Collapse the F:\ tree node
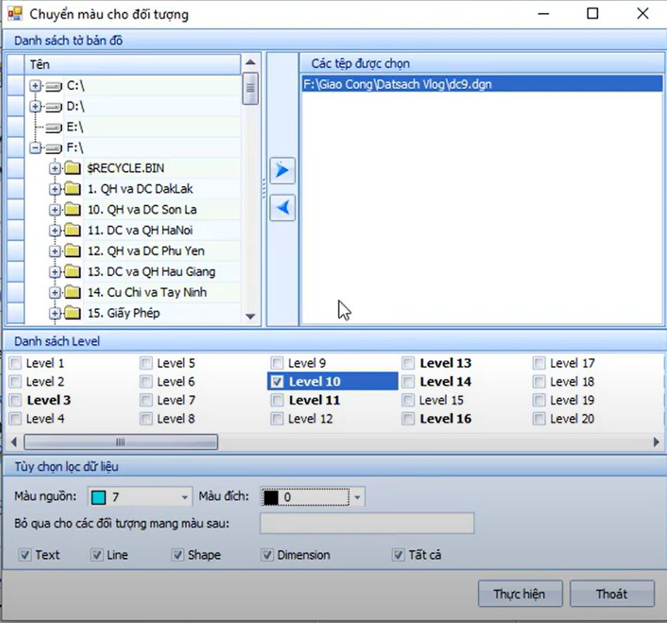 (x=35, y=147)
